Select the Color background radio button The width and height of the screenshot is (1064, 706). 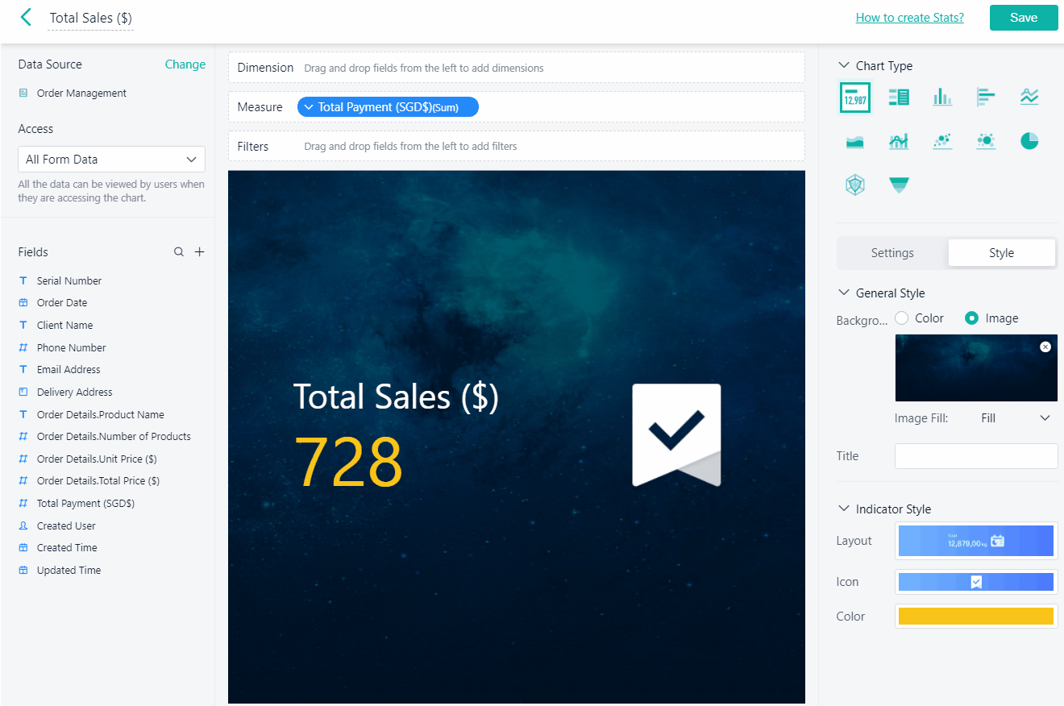(902, 318)
